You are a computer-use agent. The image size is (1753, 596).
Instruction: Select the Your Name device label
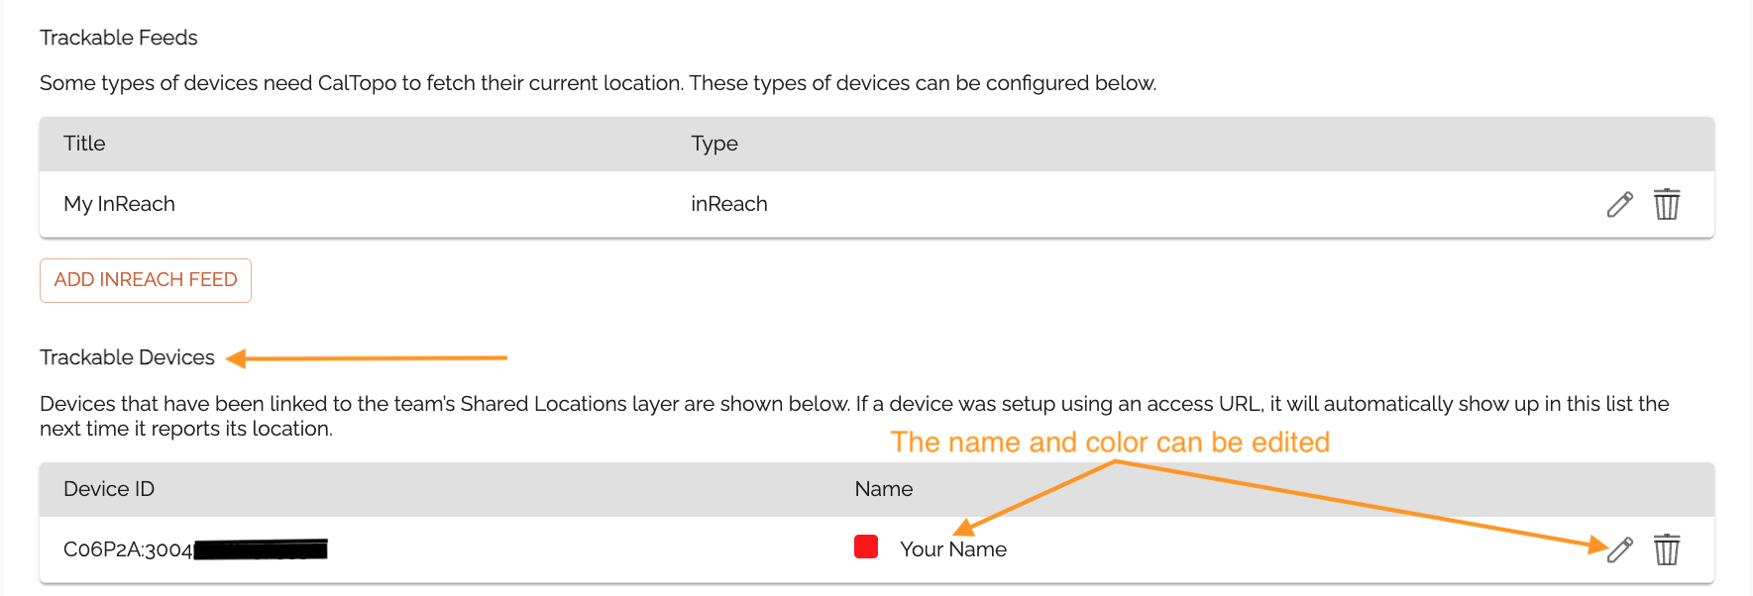point(952,549)
